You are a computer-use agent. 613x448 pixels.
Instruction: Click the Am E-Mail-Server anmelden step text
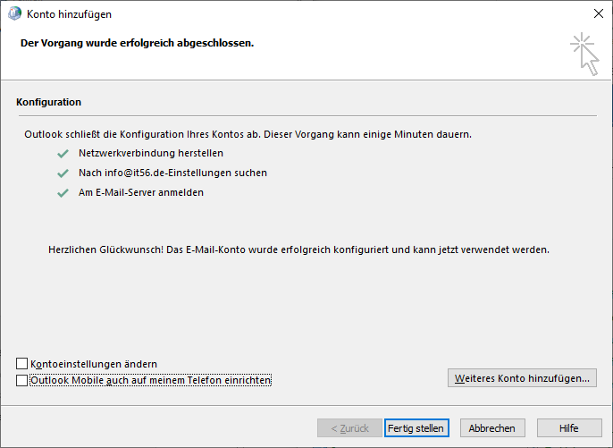tap(141, 192)
